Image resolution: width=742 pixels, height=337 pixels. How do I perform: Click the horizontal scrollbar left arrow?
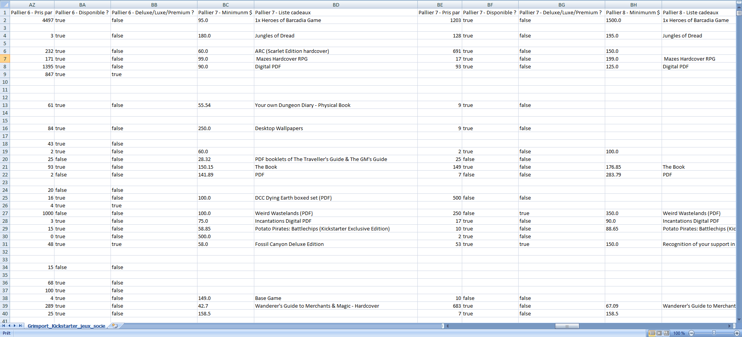(448, 326)
